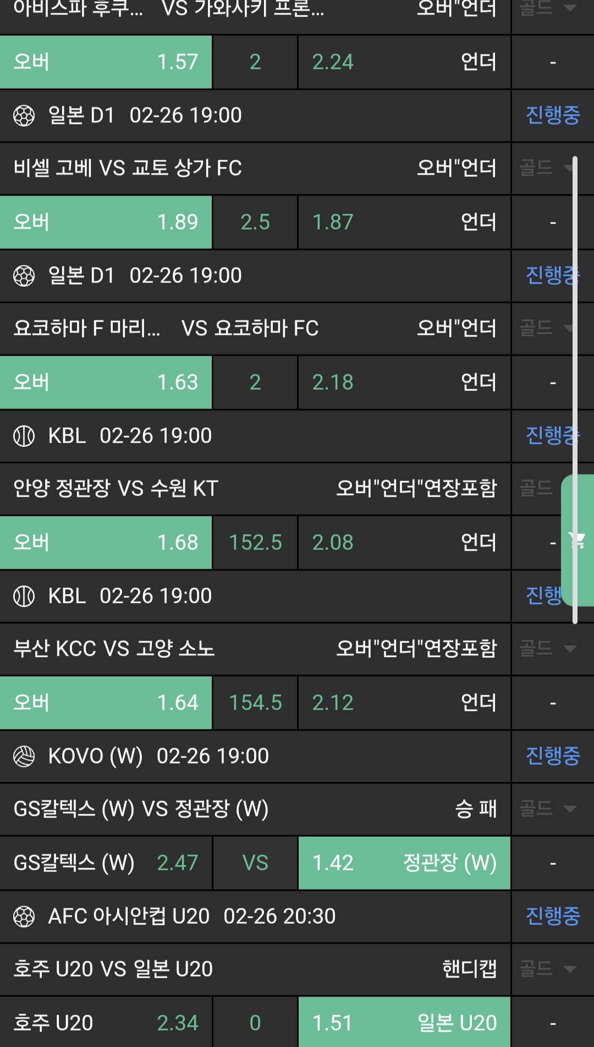594x1047 pixels.
Task: Select 언더 2.18 for Yokohama derby
Action: click(x=404, y=383)
